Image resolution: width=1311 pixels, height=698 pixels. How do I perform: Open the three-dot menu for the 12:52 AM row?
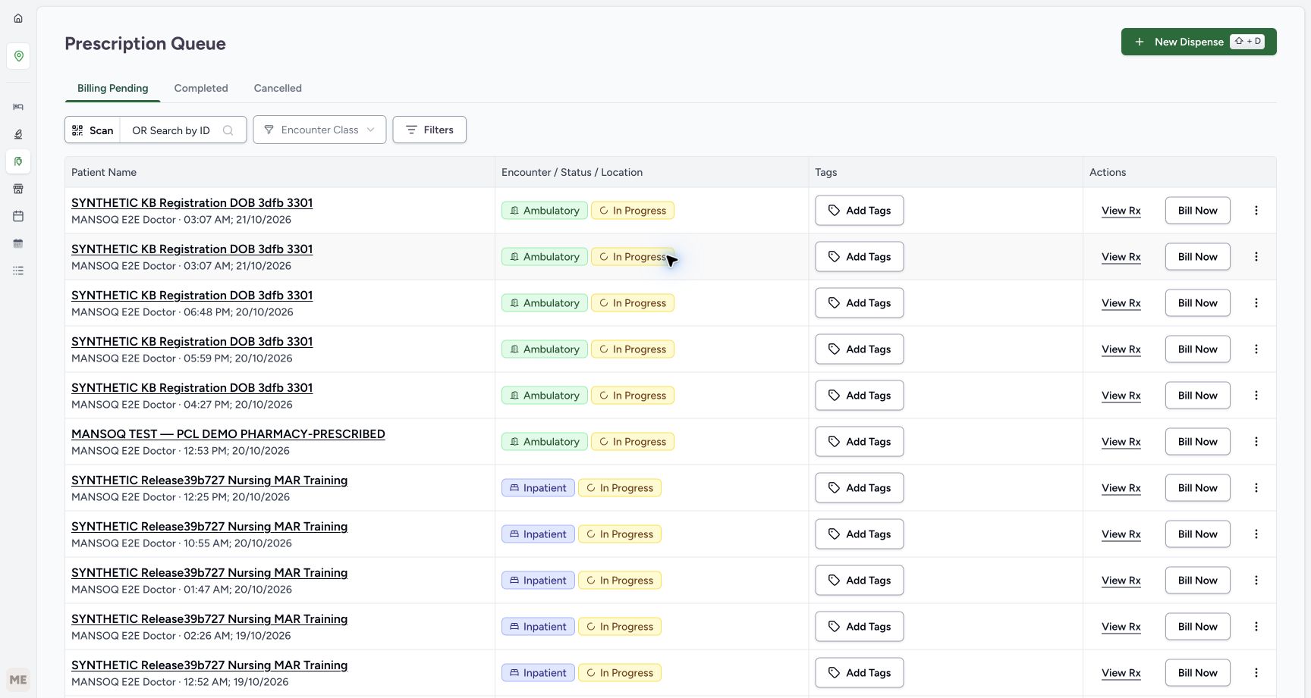pos(1256,673)
